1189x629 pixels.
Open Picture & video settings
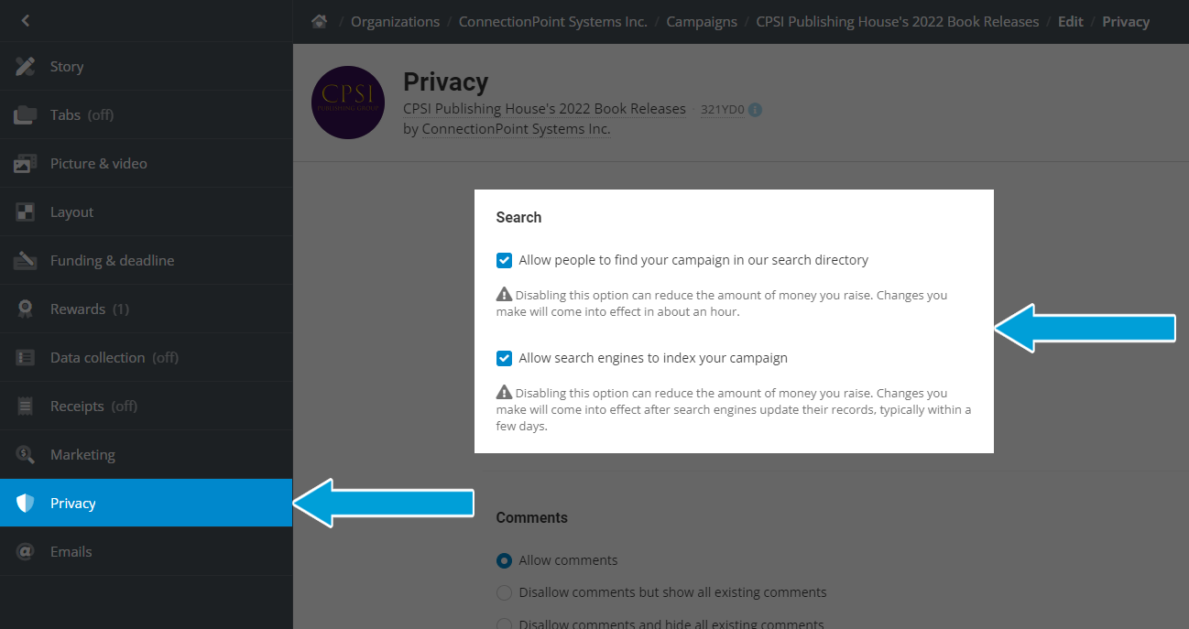[147, 163]
